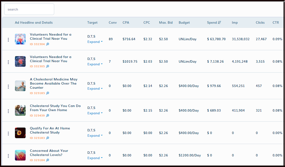Click the magnifier icon beside ID 325183
Image resolution: width=285 pixels, height=167 pixels.
(x=48, y=138)
